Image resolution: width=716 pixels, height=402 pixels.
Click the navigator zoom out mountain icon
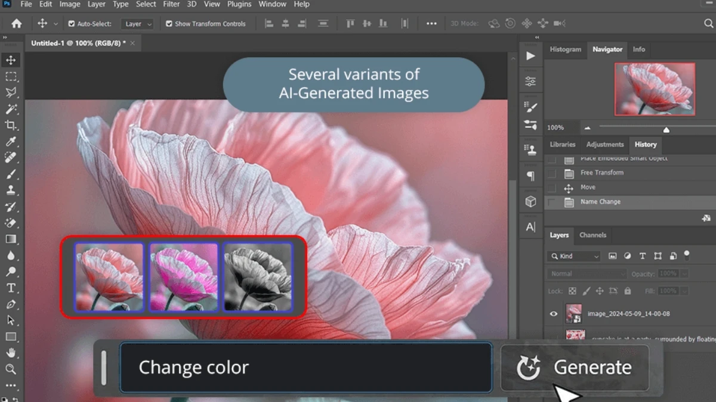click(587, 128)
